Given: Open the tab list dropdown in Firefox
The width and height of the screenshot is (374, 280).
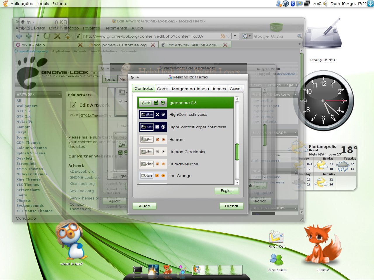Looking at the screenshot, I should pyautogui.click(x=299, y=44).
